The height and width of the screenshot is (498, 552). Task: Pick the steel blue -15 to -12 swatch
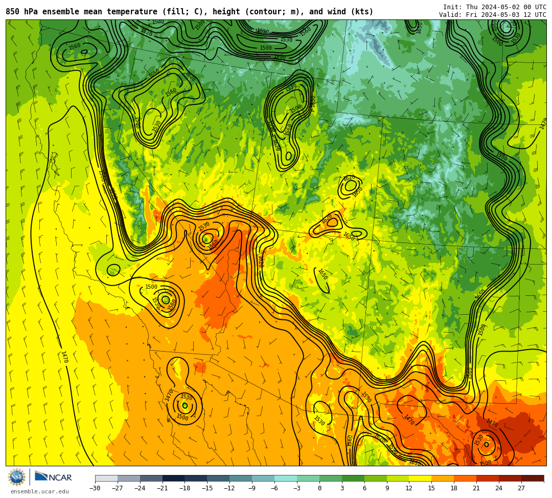(x=219, y=478)
